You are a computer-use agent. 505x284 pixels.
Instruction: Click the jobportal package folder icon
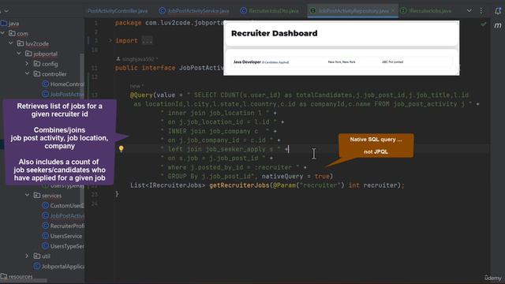[28, 54]
